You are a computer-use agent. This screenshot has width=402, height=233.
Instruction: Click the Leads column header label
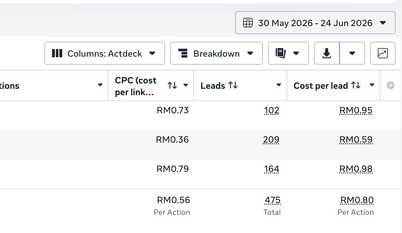point(213,86)
